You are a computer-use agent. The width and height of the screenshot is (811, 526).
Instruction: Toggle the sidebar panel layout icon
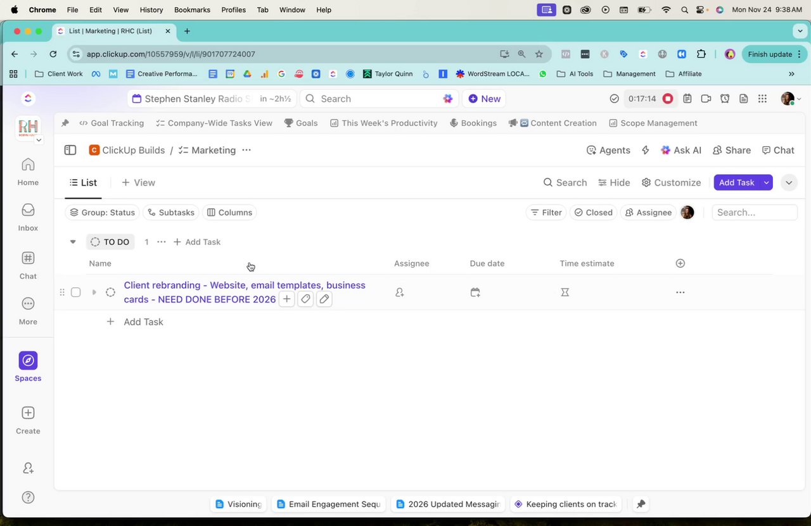[x=70, y=150]
